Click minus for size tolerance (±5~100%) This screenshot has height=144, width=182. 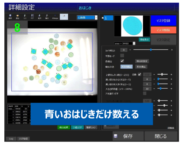(x=154, y=89)
